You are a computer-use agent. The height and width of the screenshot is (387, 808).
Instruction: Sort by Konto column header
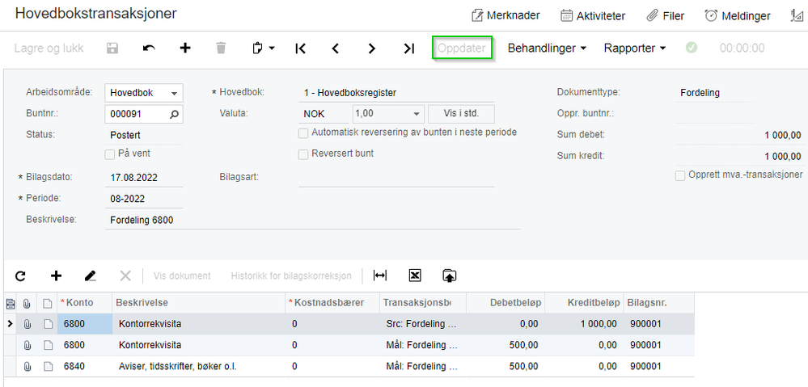(x=84, y=303)
